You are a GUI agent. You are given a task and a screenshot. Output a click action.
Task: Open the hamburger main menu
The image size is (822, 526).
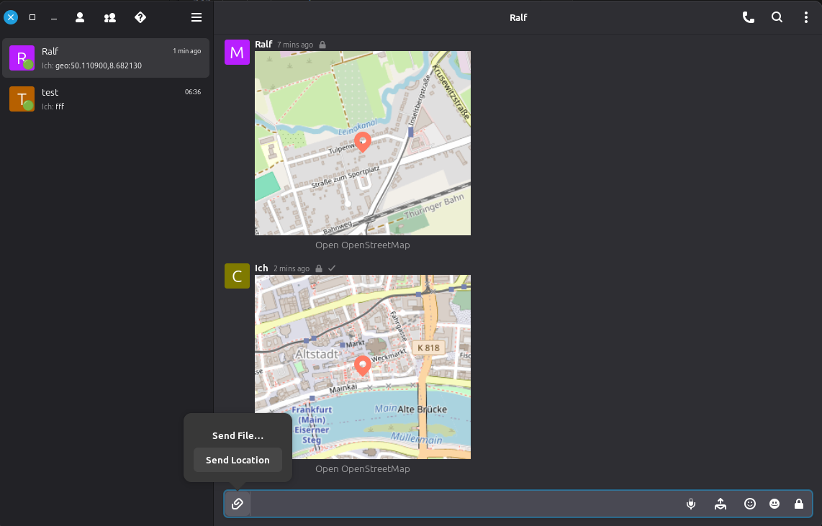pos(197,17)
